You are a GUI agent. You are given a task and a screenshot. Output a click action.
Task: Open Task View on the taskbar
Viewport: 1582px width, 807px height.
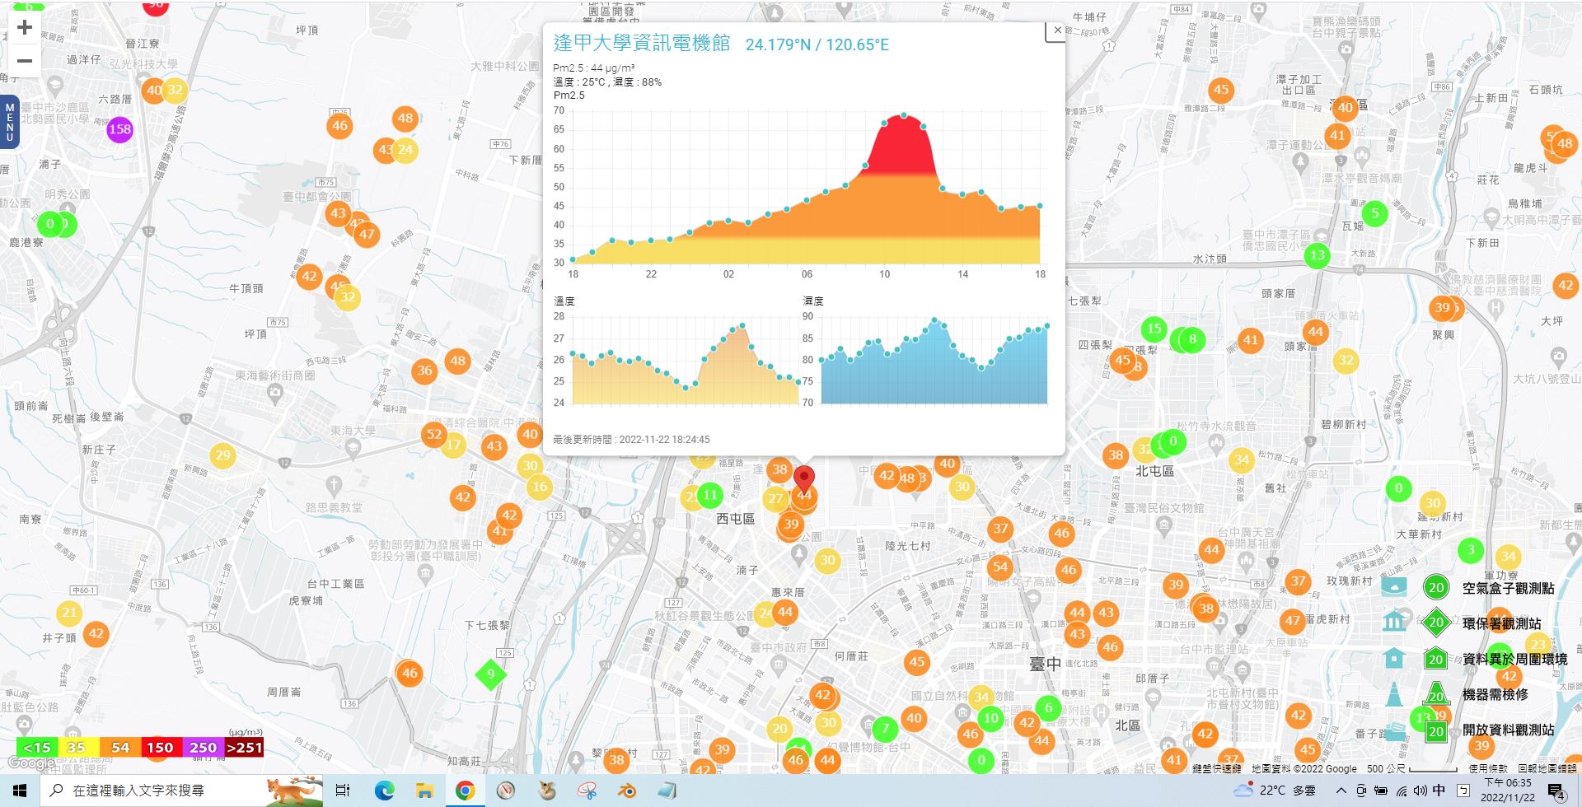343,791
